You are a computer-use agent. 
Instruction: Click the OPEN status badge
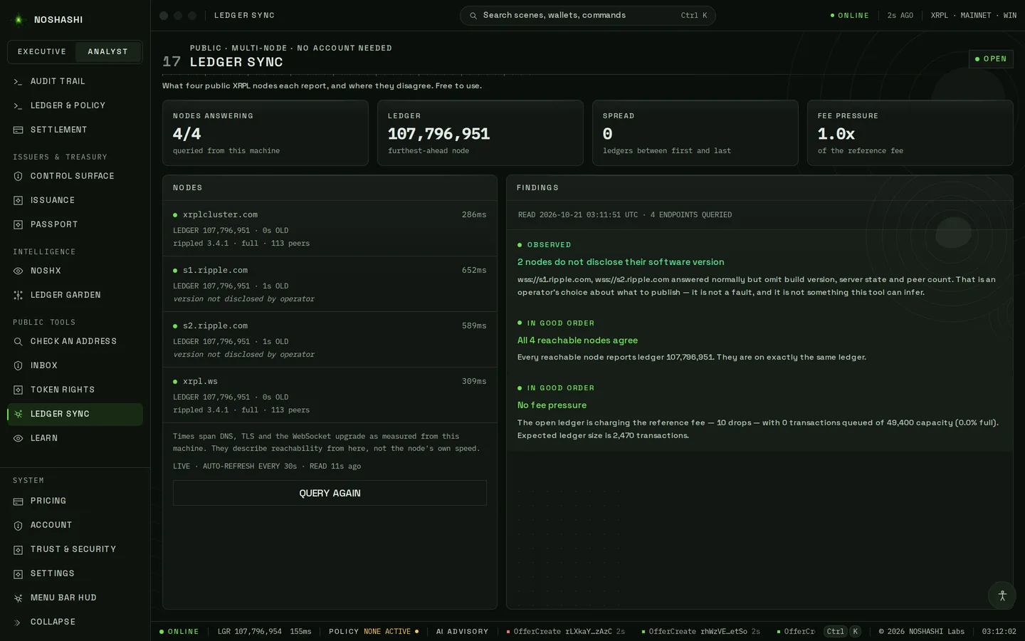coord(991,58)
